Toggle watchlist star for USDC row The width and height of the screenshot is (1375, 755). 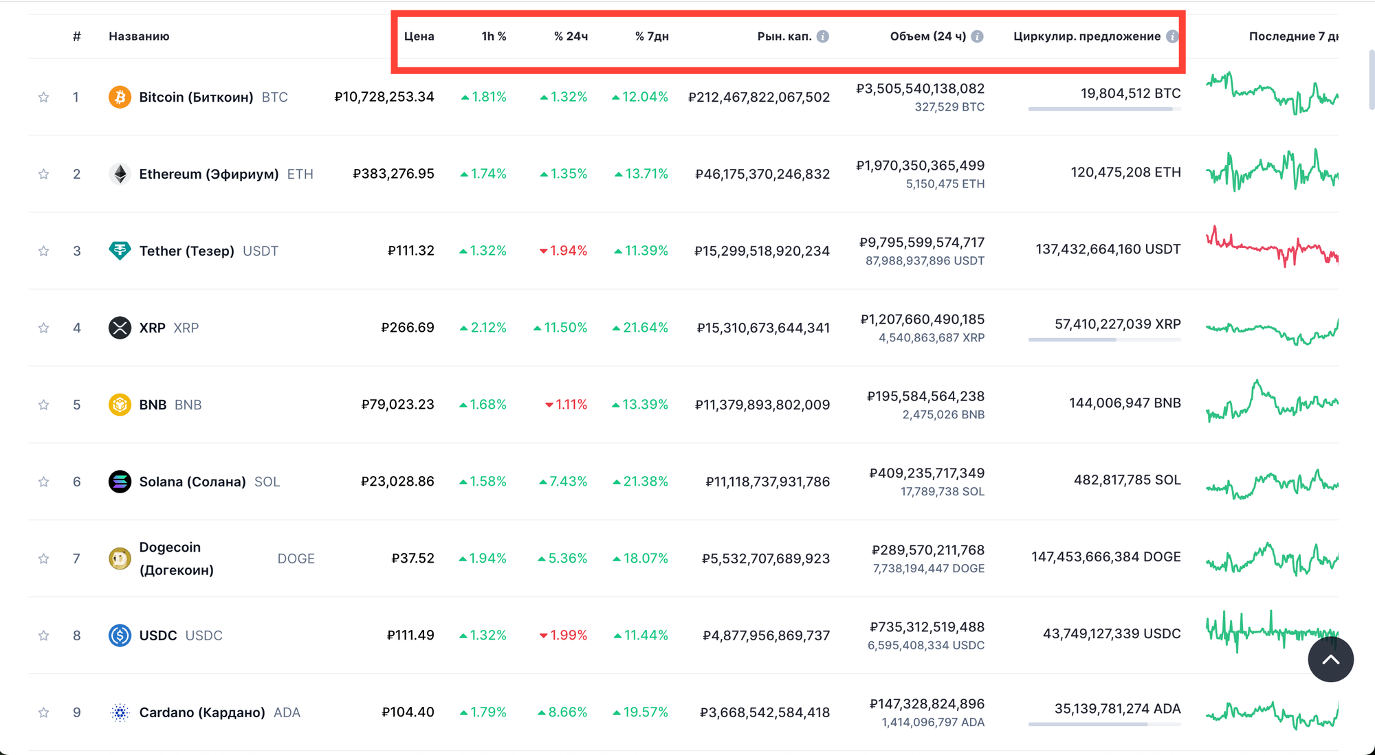tap(43, 635)
